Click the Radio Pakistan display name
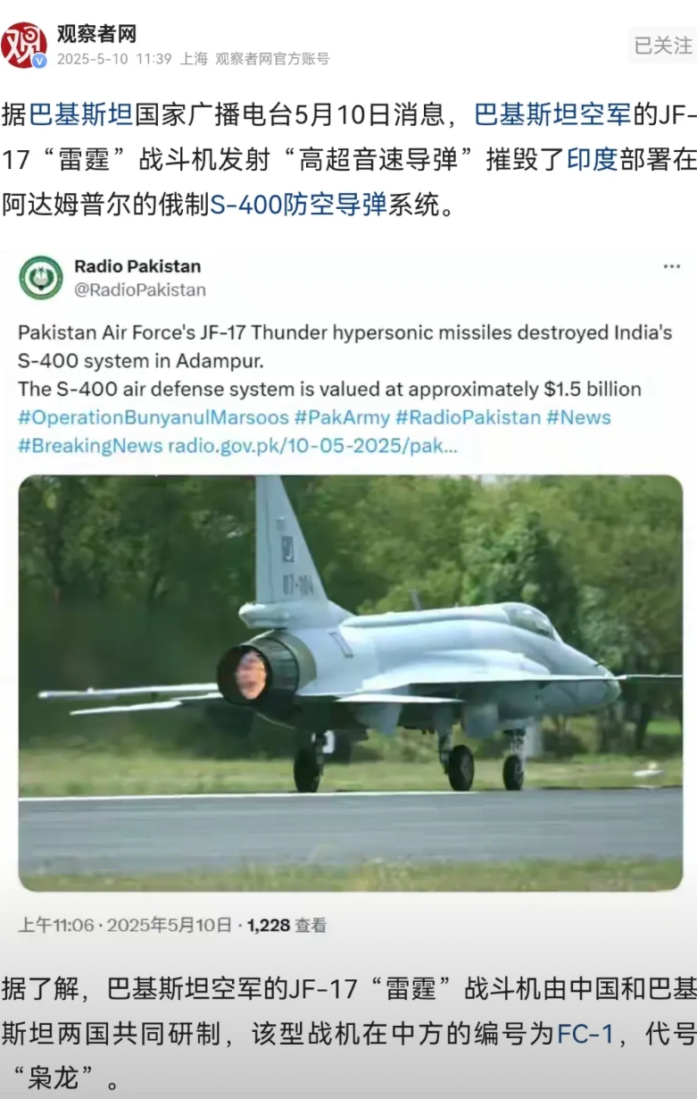This screenshot has height=1099, width=697. [x=137, y=266]
